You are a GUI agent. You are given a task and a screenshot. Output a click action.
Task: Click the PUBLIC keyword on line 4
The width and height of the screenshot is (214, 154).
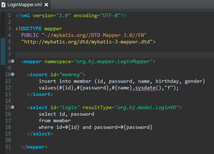pyautogui.click(x=30, y=35)
